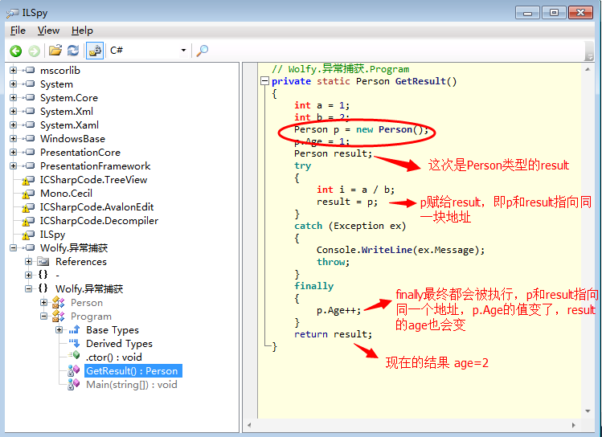
Task: Open the File menu
Action: tap(18, 31)
